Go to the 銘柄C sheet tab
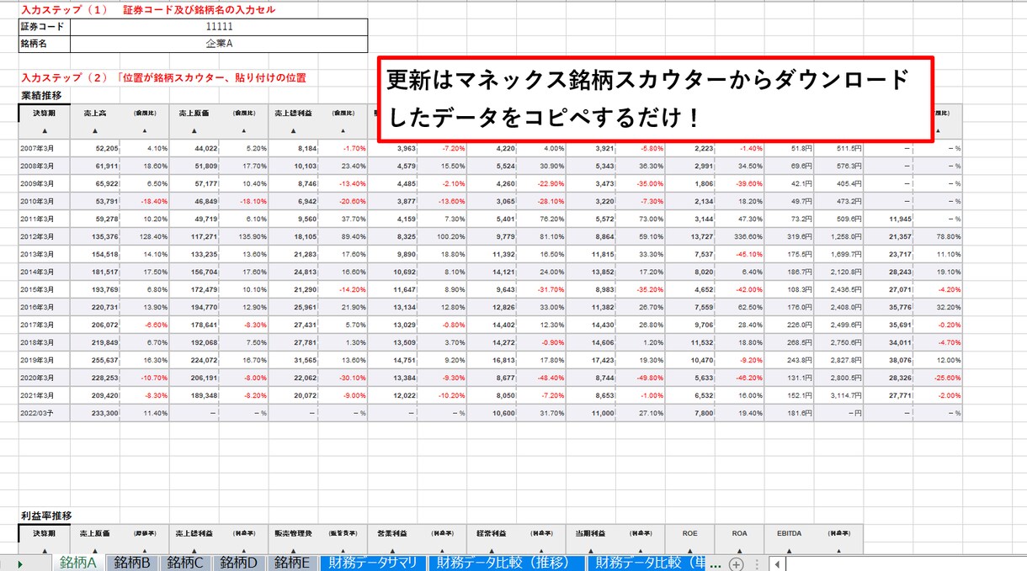Viewport: 1027px width, 571px height. (185, 563)
